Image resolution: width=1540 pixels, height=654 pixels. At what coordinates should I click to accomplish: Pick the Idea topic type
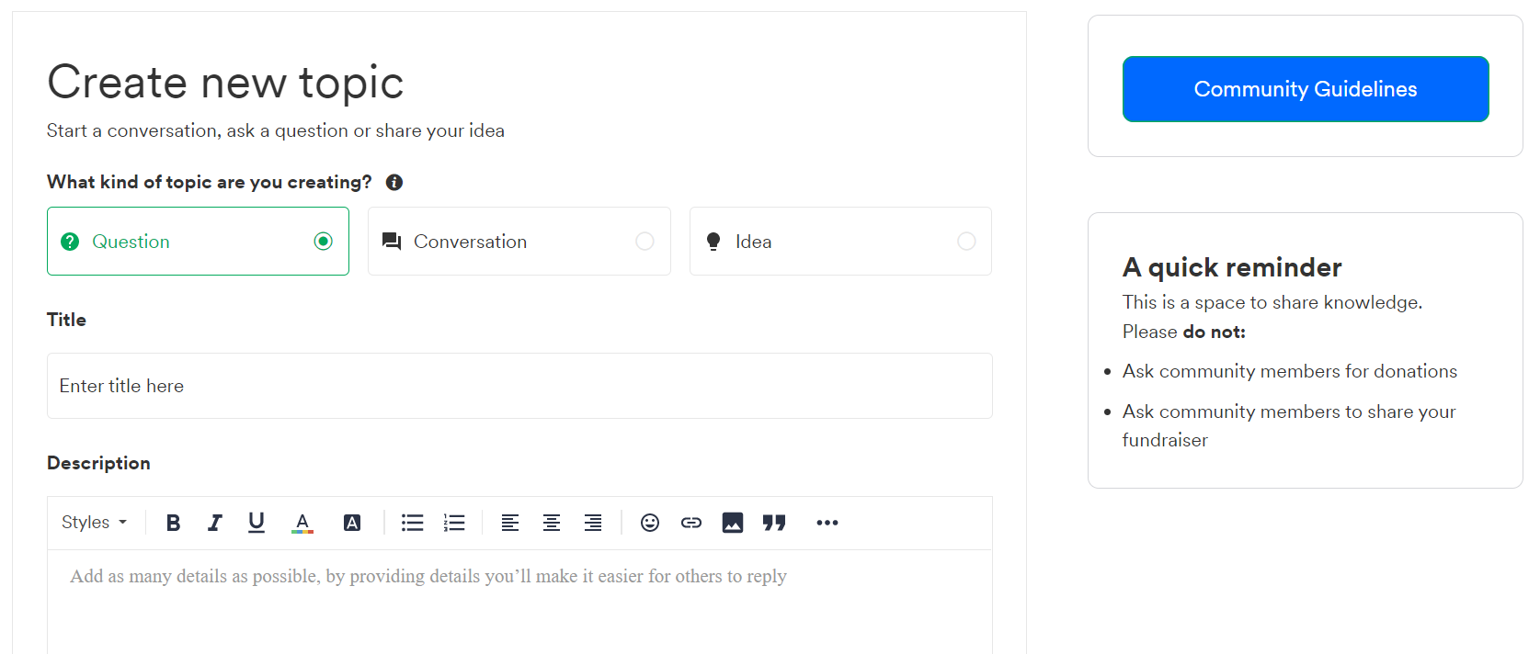pyautogui.click(x=840, y=241)
